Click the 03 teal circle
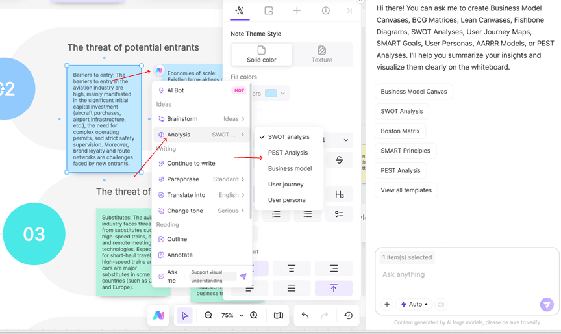 click(34, 234)
